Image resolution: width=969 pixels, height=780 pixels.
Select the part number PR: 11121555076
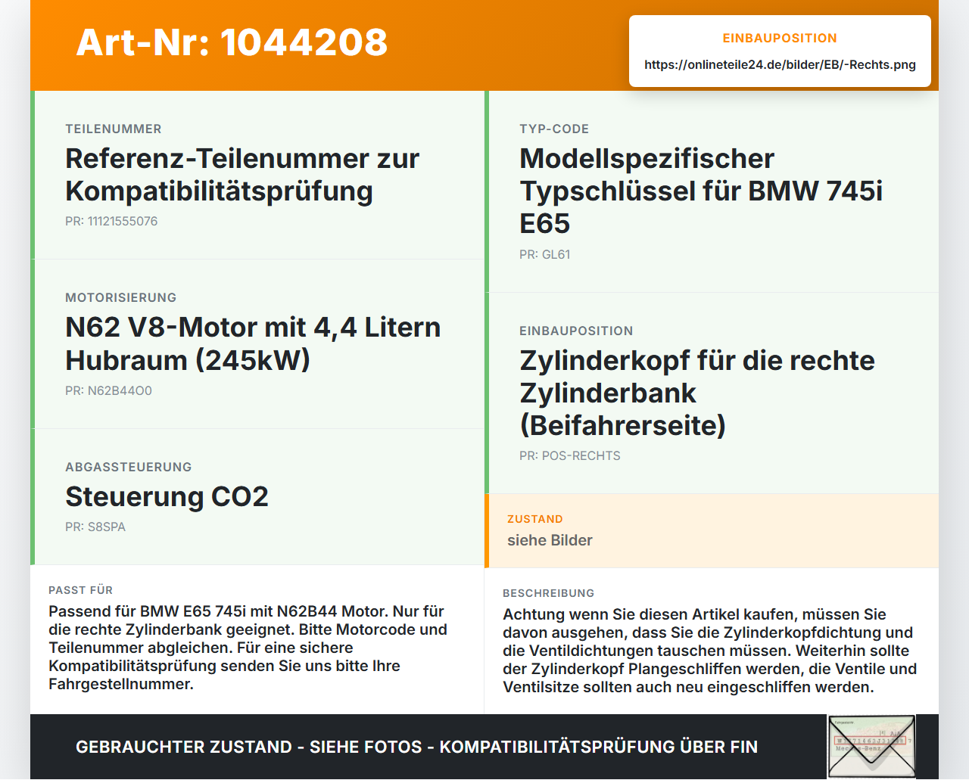(111, 222)
